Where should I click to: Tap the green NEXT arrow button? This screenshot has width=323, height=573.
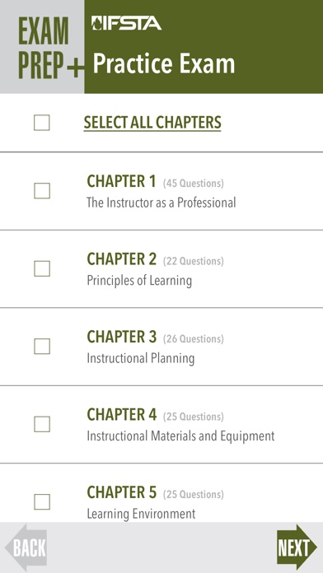tap(297, 547)
